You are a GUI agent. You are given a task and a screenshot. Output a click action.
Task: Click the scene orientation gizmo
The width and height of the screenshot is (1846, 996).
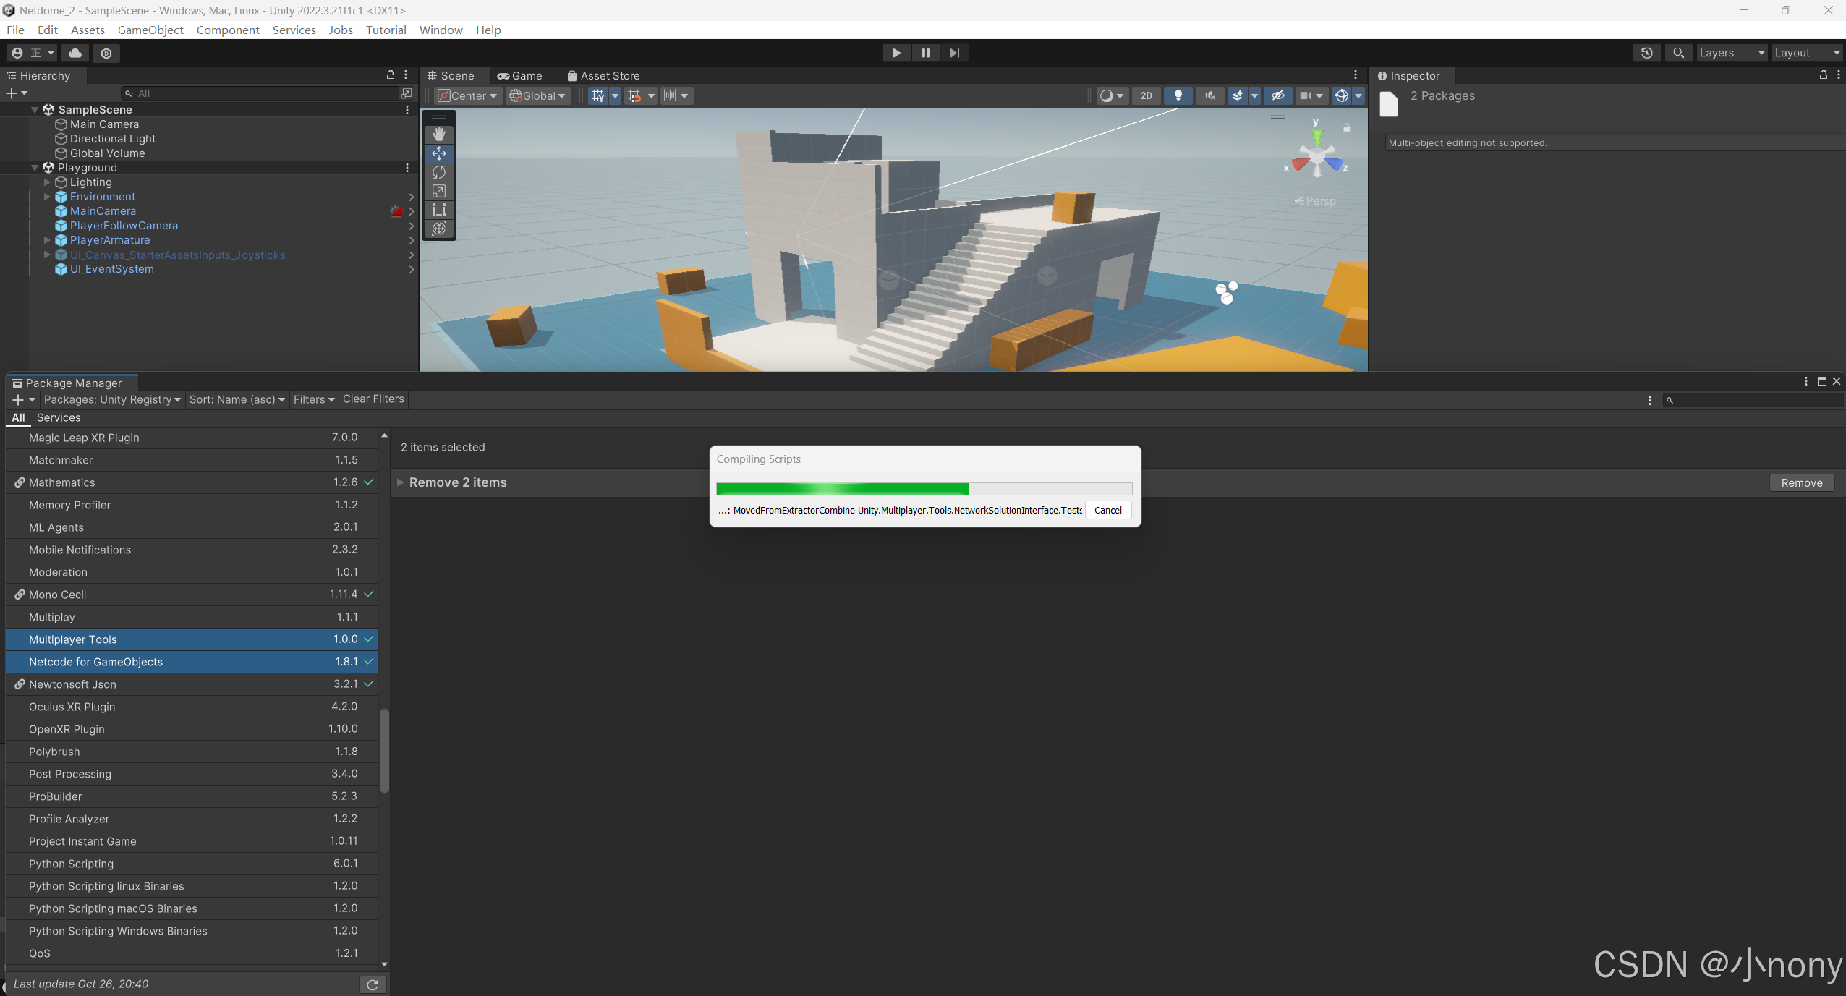click(1317, 153)
